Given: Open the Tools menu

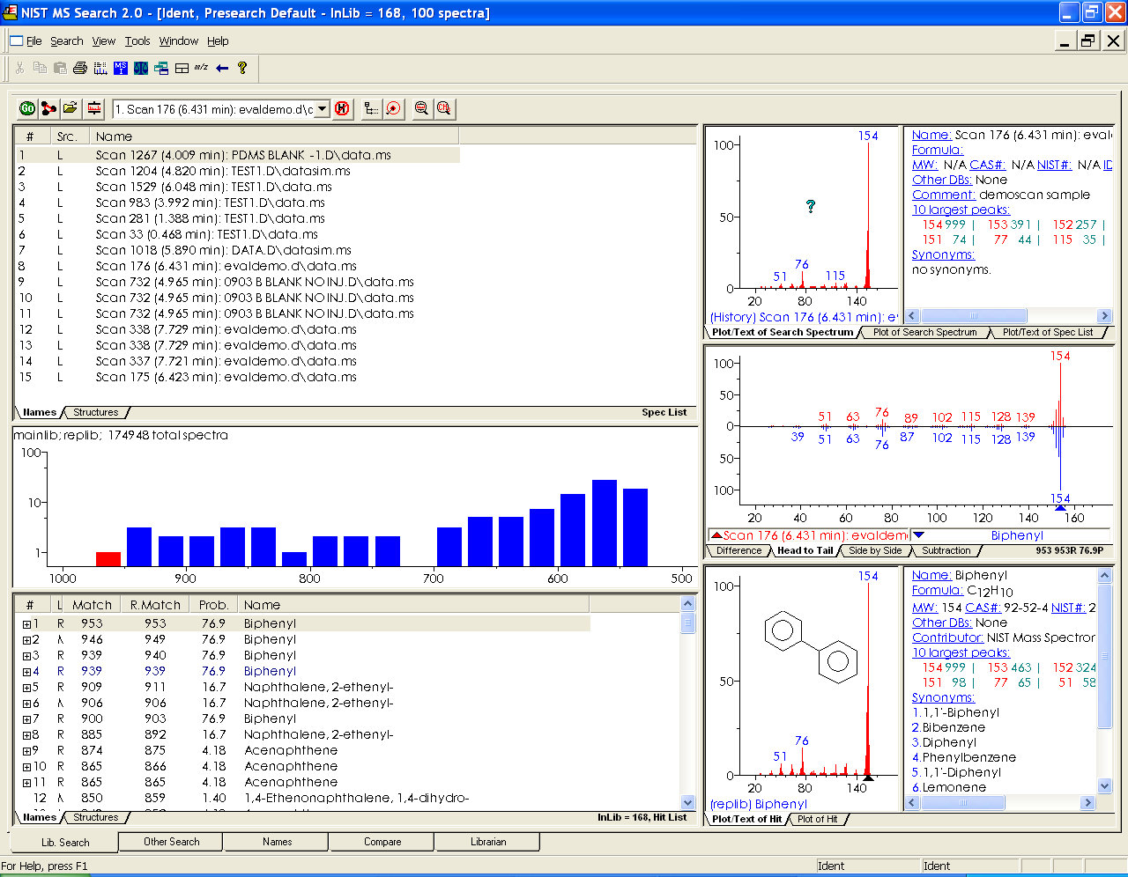Looking at the screenshot, I should (137, 41).
